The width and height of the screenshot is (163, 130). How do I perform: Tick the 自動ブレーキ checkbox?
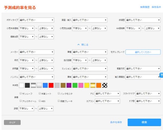[x=59, y=101]
